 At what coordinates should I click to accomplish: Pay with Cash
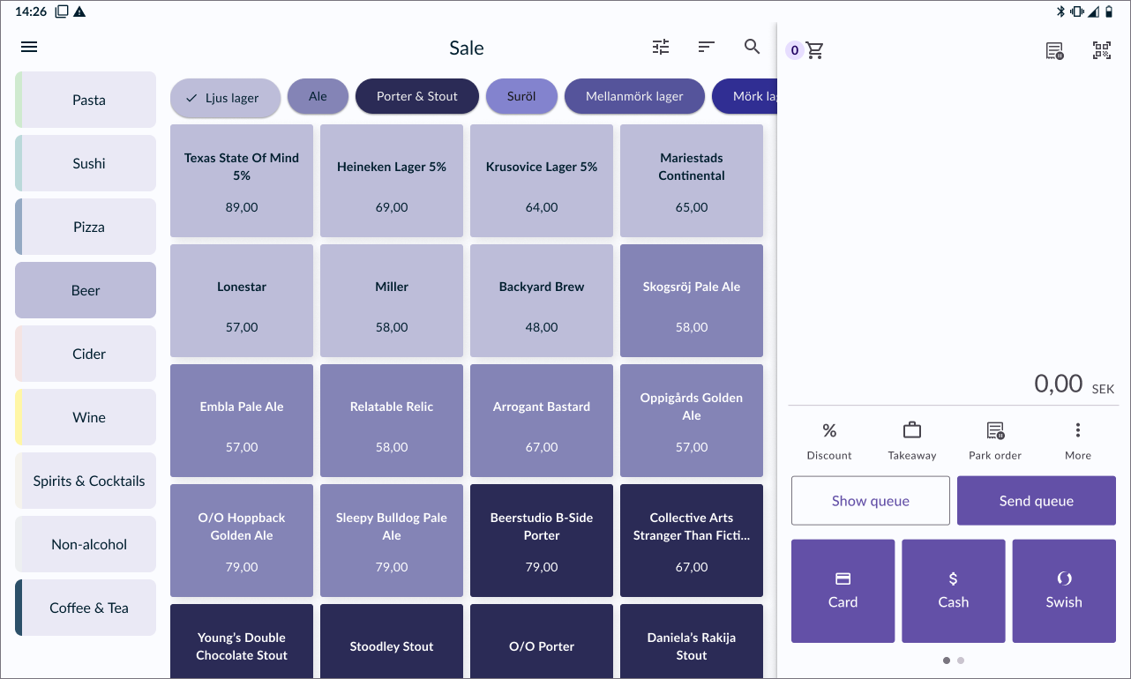pos(954,591)
